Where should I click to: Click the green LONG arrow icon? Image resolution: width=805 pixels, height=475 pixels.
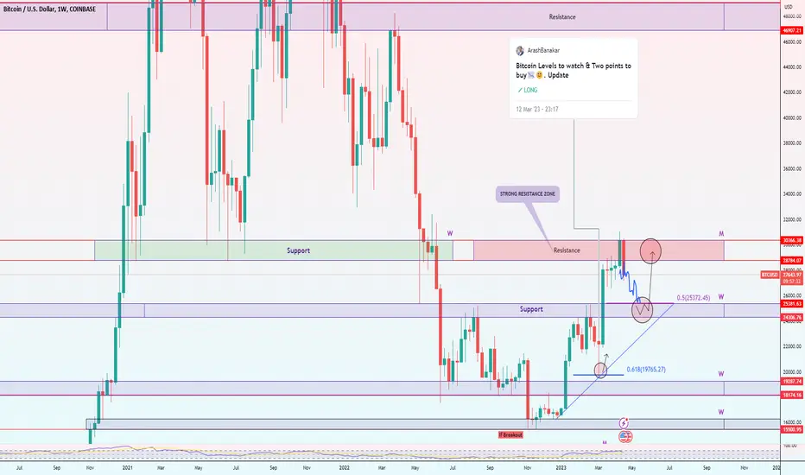[520, 90]
